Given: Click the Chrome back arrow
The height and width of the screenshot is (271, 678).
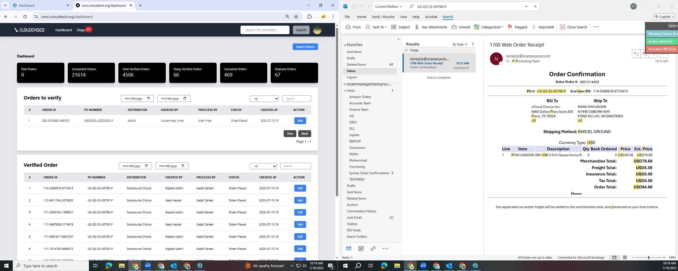Looking at the screenshot, I should 6,17.
